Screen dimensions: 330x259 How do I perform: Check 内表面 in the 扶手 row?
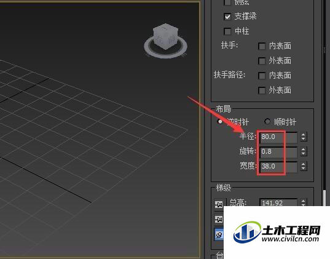[262, 46]
